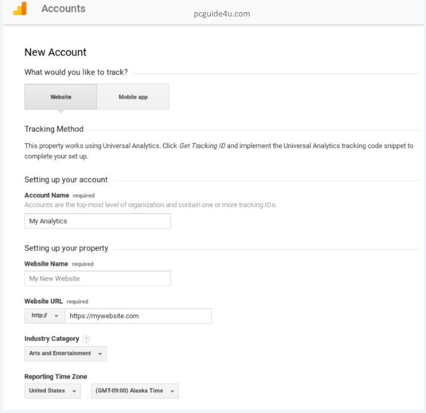Click the Reporting Time Zone label
Screen dimensions: 426x413
point(56,377)
